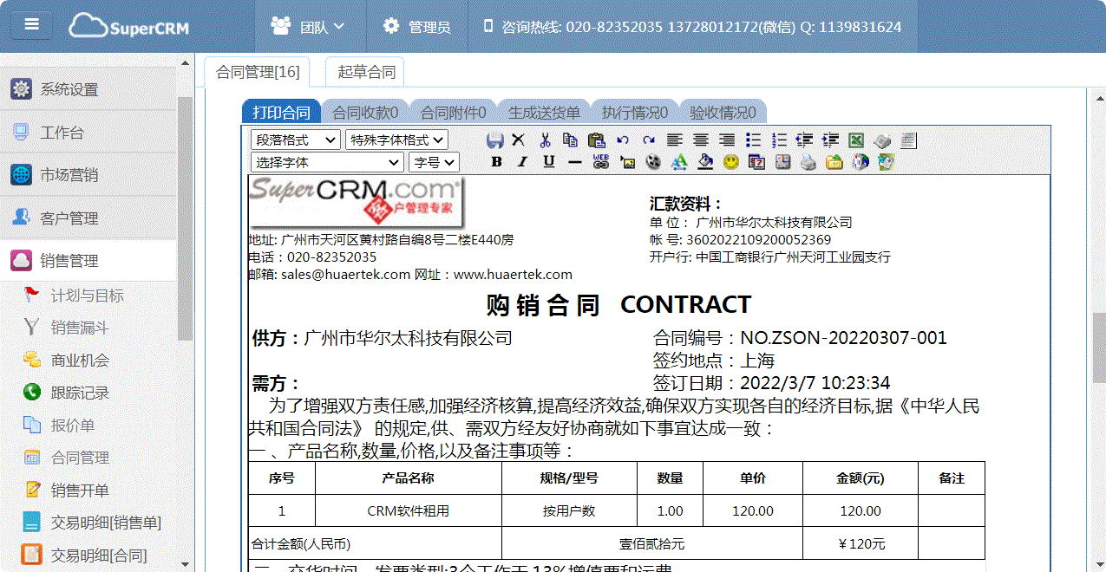
Task: Toggle underline formatting
Action: coord(549,161)
